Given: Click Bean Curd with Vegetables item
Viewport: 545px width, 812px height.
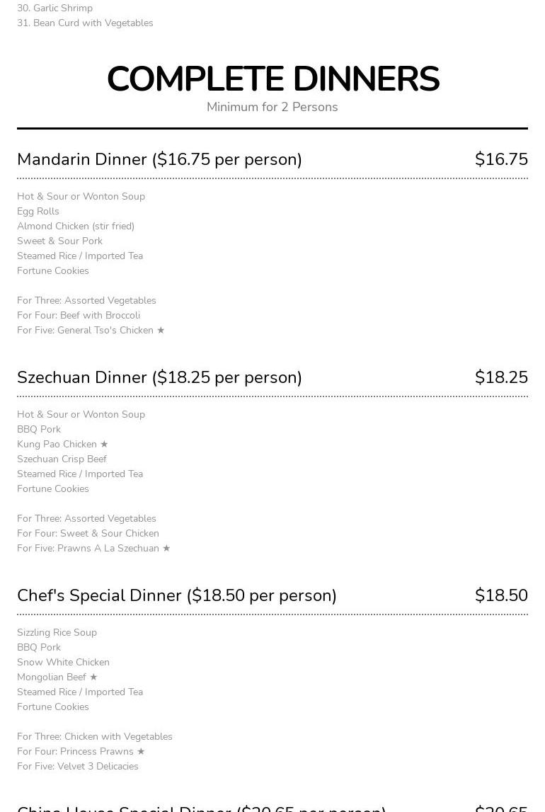Looking at the screenshot, I should coord(85,23).
